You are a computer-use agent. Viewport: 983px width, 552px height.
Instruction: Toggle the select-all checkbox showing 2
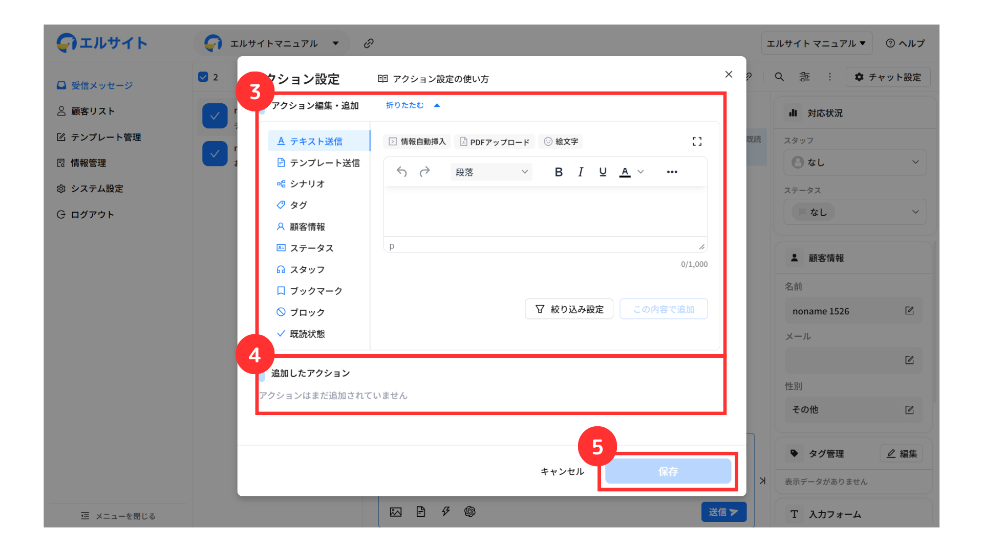[x=203, y=77]
